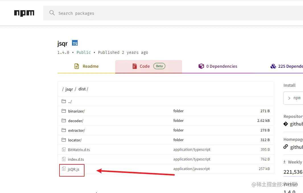Click the Public label
303x193 pixels.
click(x=83, y=52)
